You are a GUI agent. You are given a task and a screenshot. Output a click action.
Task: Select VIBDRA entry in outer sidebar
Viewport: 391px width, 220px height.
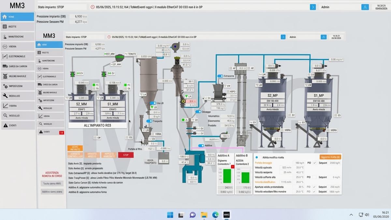point(17,47)
